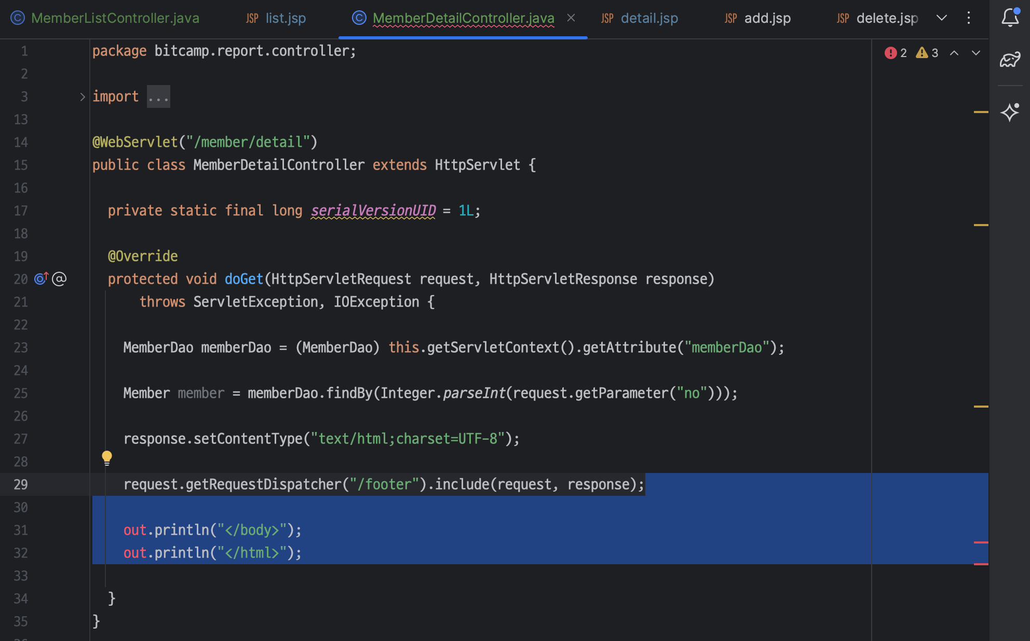Open the Notifications bell icon
Viewport: 1030px width, 641px height.
point(1010,18)
